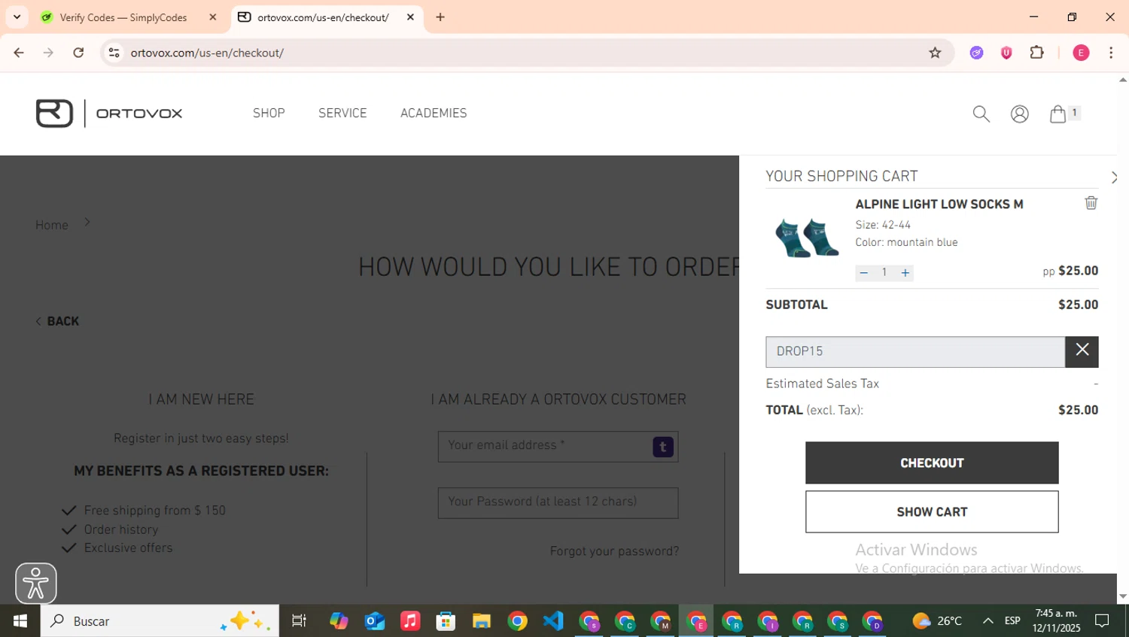Focus the email address field

(x=558, y=447)
